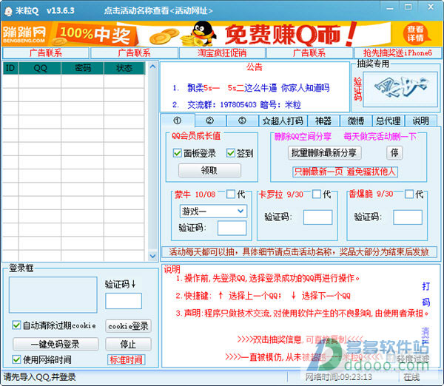Click the cookie登录 button
The width and height of the screenshot is (444, 386).
point(128,326)
